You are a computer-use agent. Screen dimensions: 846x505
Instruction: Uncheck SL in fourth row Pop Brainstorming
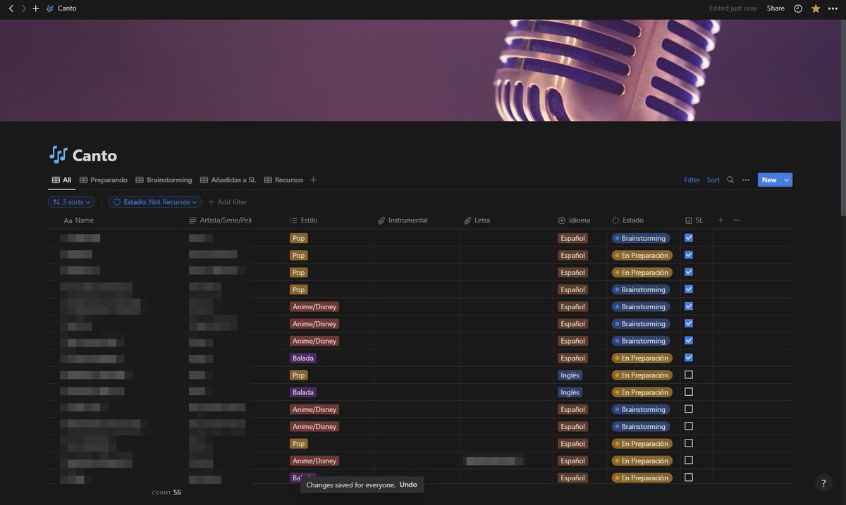[689, 289]
